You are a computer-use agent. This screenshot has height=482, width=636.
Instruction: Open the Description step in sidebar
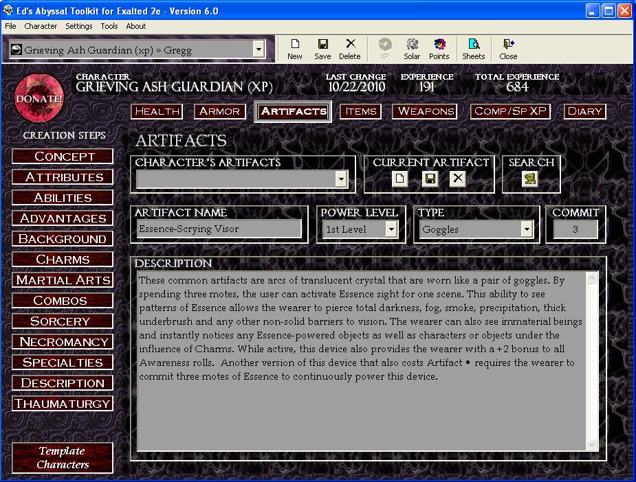point(63,382)
